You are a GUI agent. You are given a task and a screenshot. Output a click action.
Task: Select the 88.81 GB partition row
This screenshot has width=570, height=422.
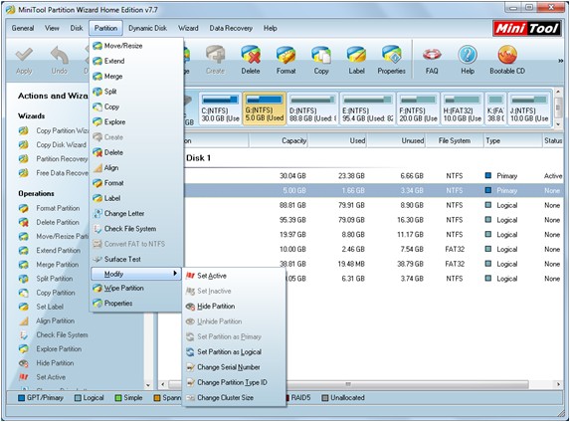click(374, 205)
